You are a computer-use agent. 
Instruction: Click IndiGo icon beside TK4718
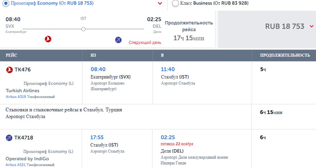[9, 138]
